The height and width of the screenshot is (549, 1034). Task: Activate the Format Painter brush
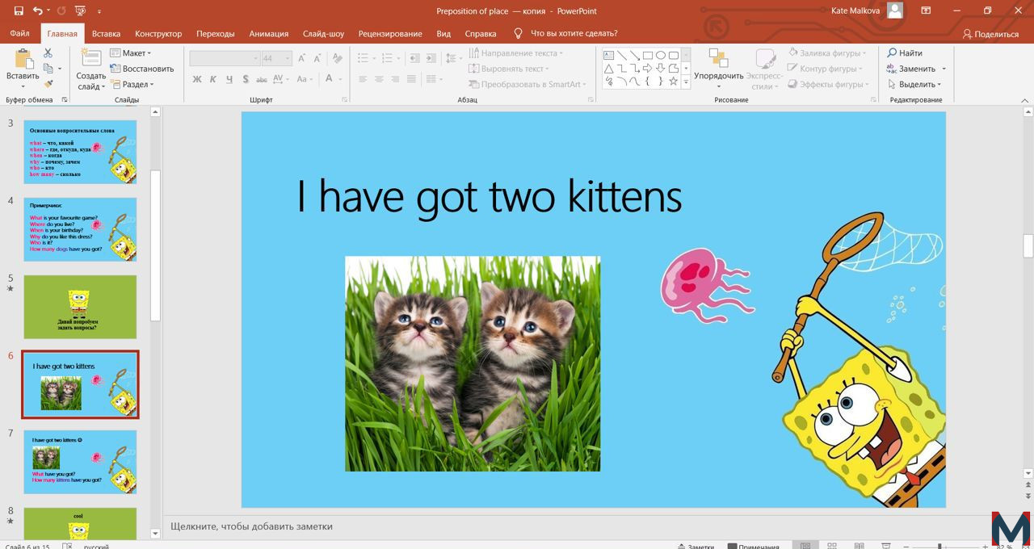pos(48,84)
